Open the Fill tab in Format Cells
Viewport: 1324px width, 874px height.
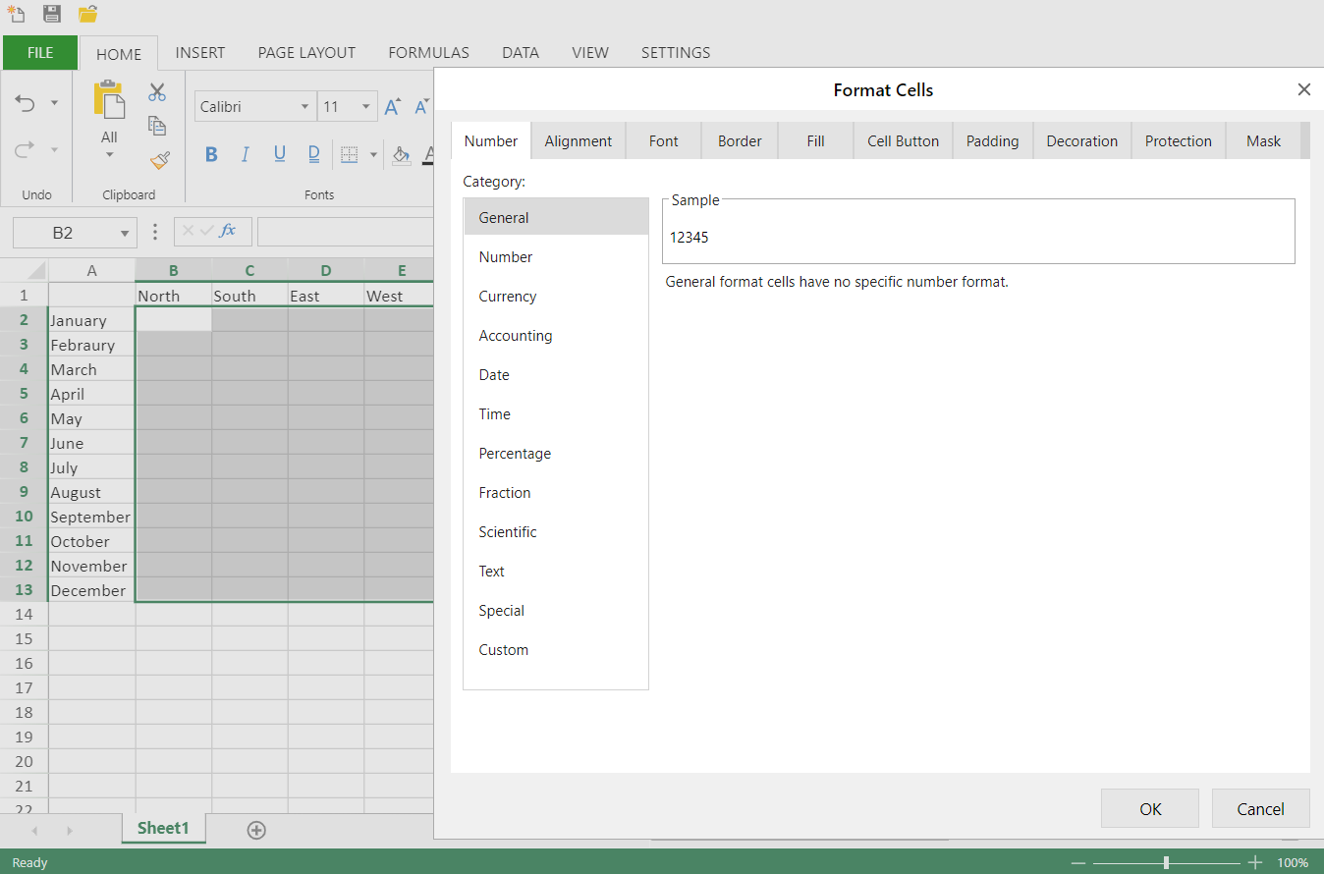point(815,140)
